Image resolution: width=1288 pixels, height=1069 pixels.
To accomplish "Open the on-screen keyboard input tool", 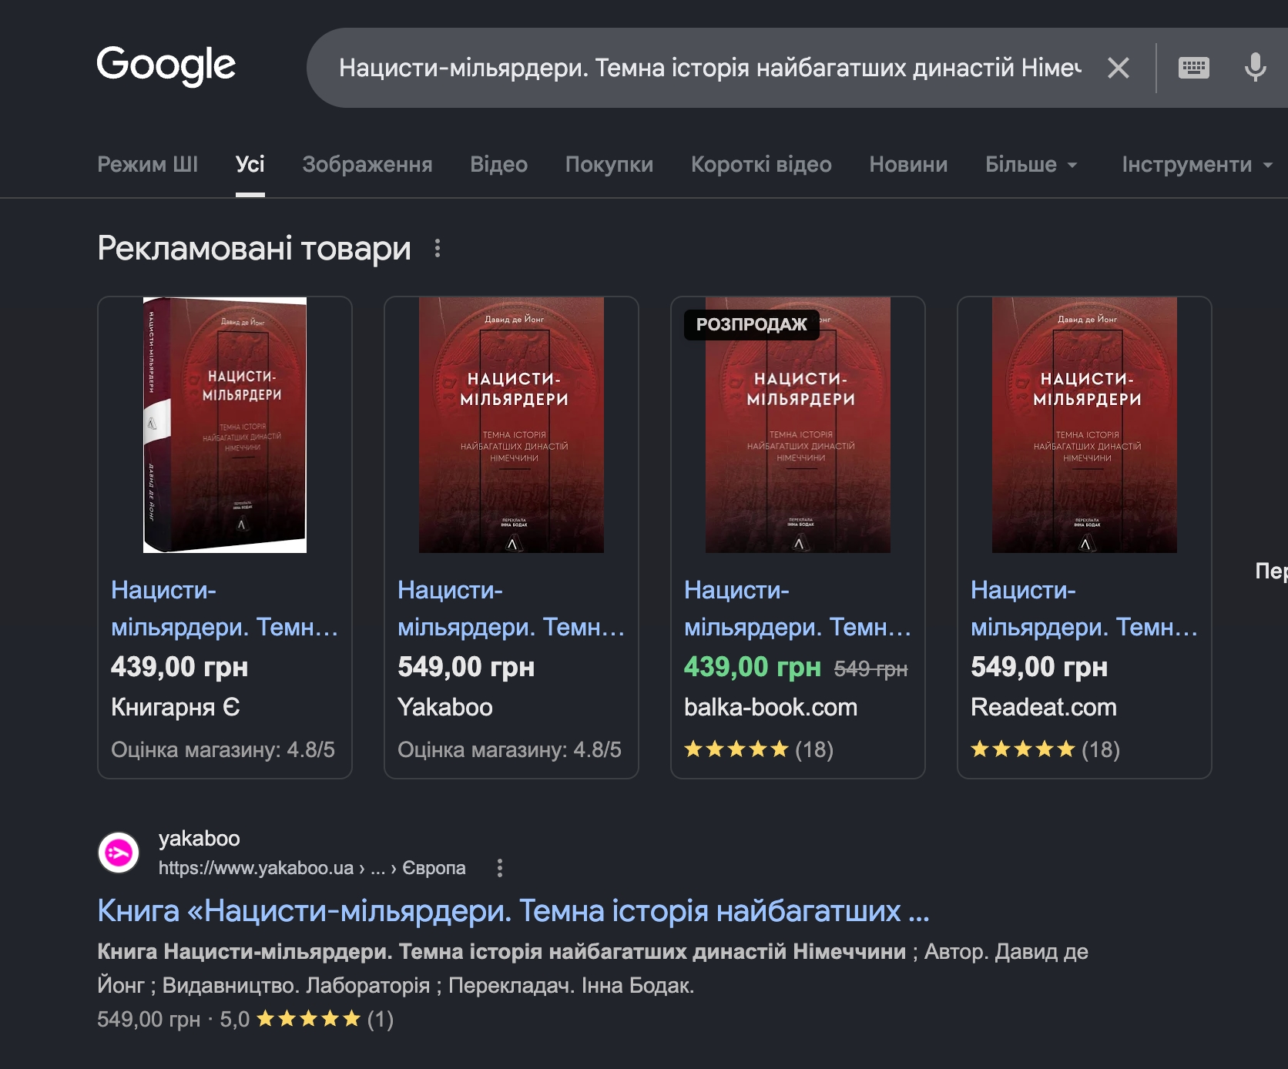I will coord(1194,68).
